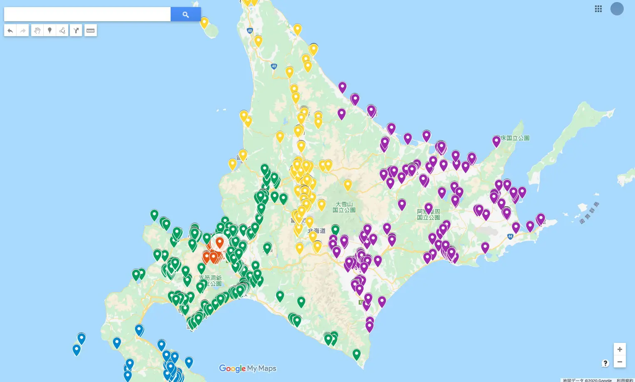Image resolution: width=635 pixels, height=382 pixels.
Task: Select the draw a line tool
Action: pyautogui.click(x=62, y=30)
